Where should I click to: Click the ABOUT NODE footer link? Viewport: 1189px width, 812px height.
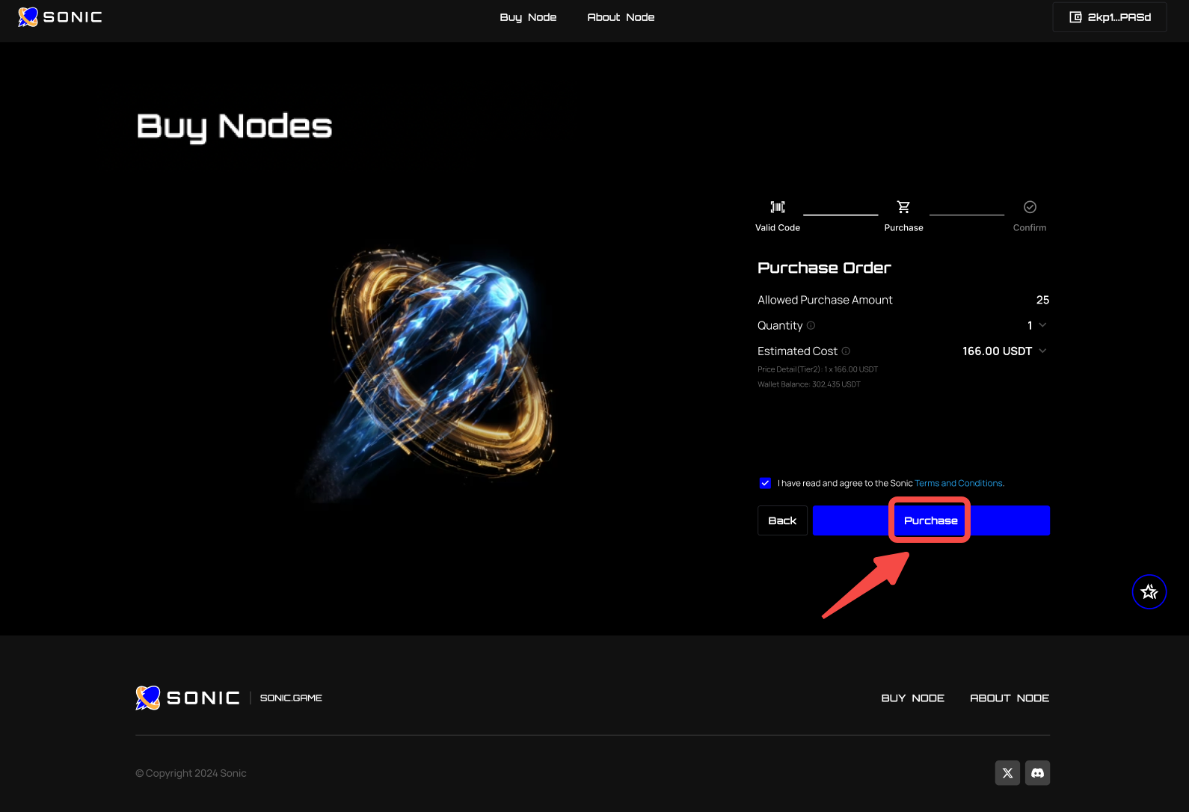[1010, 698]
